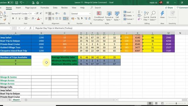Click the Ideas lightning icon

tap(162, 15)
